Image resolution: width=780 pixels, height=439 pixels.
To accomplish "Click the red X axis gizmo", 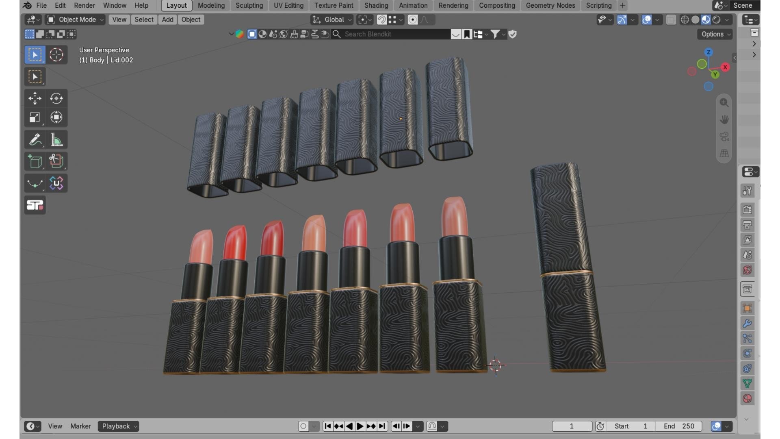I will [x=725, y=67].
